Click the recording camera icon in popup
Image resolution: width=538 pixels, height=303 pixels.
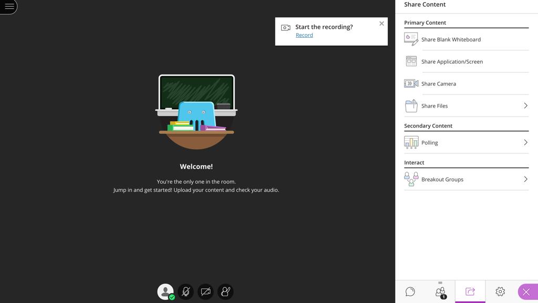[x=286, y=28]
